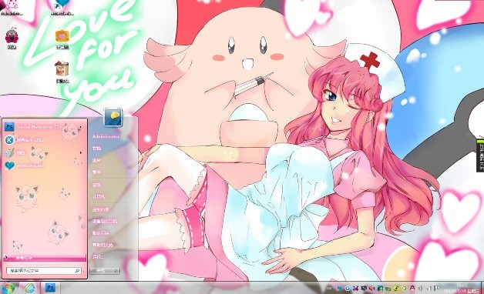Open the network signal tray icon
This screenshot has height=294, width=484.
[429, 289]
